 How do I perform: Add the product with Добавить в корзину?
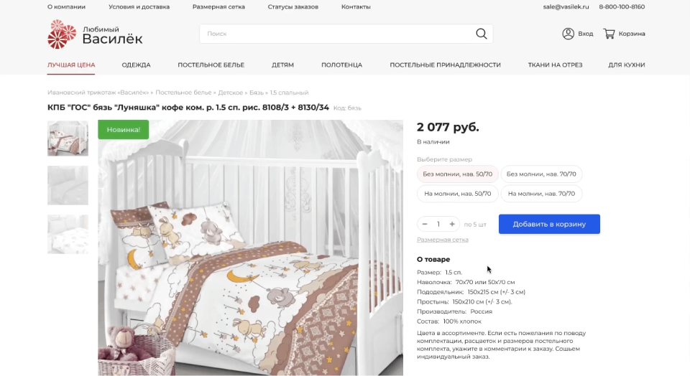coord(549,224)
